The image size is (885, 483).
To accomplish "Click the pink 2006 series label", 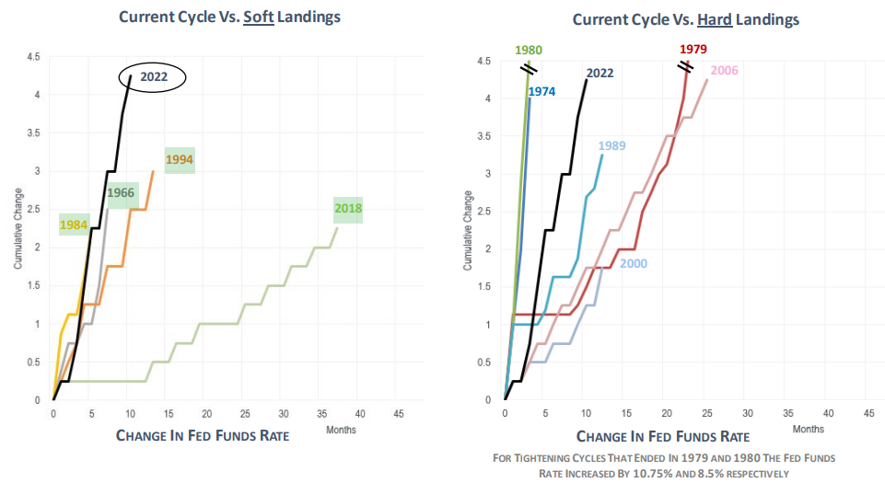I will pyautogui.click(x=724, y=70).
